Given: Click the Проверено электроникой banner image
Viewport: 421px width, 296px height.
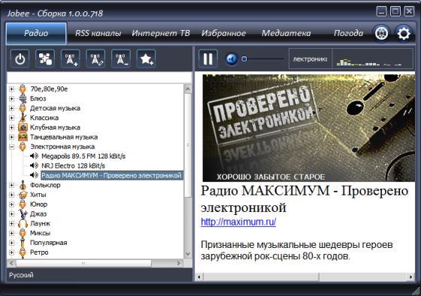Looking at the screenshot, I should click(309, 128).
